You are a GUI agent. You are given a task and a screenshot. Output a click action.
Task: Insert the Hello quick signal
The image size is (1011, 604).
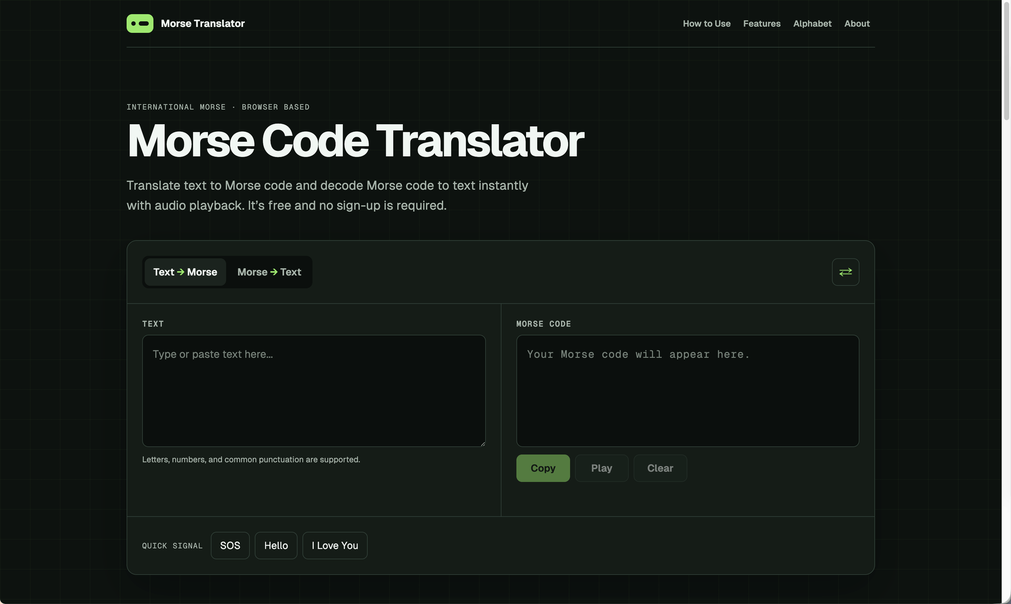(x=276, y=546)
